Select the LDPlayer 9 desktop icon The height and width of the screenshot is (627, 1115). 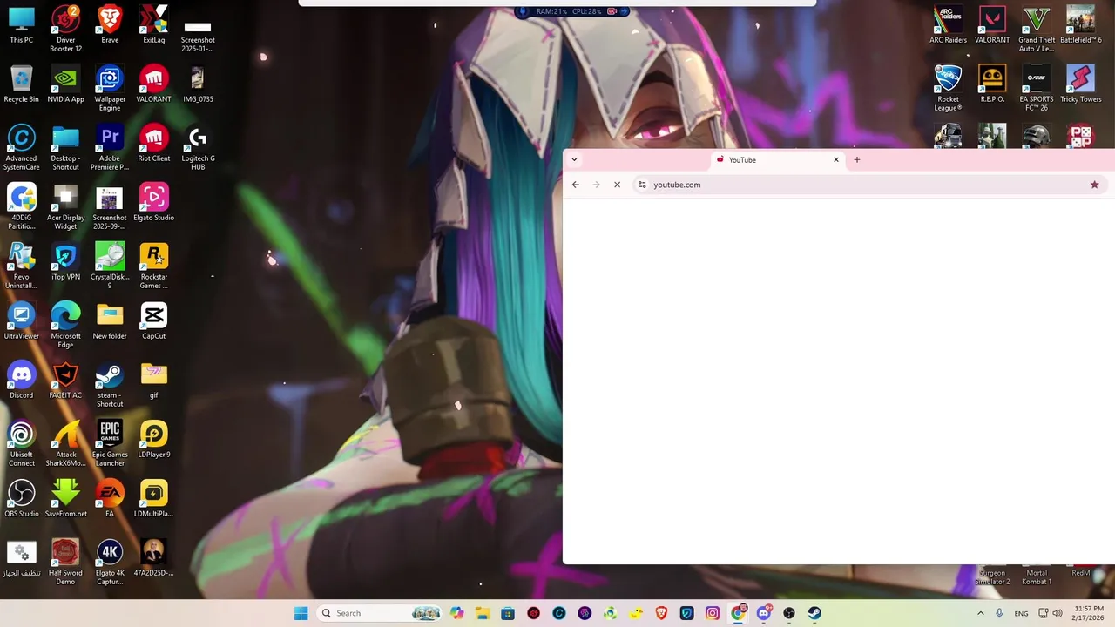(x=154, y=439)
